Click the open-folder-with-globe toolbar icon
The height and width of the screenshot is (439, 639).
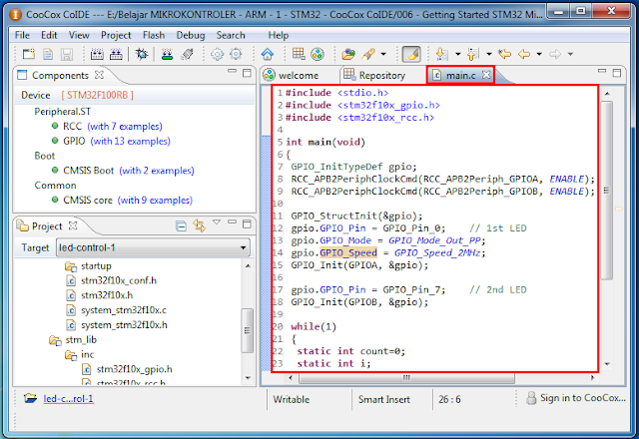(348, 54)
